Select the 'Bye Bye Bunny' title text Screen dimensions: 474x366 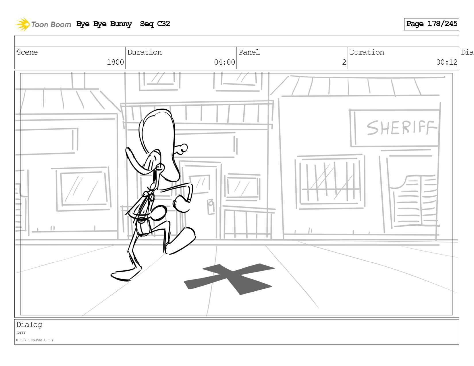point(104,24)
